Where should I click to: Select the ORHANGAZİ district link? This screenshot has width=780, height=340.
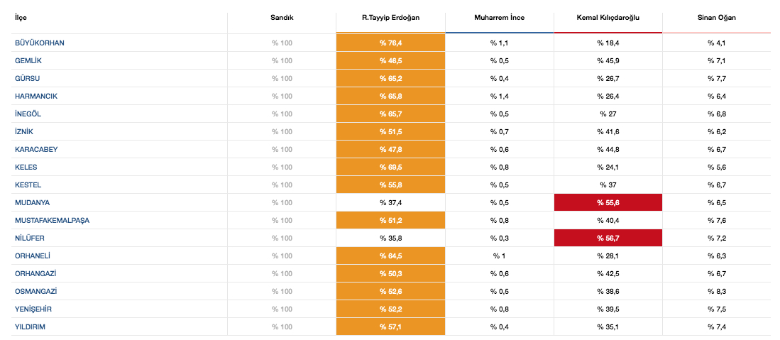click(36, 274)
